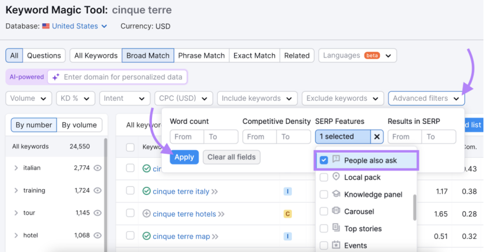Click the eye icon beside training group

98,190
